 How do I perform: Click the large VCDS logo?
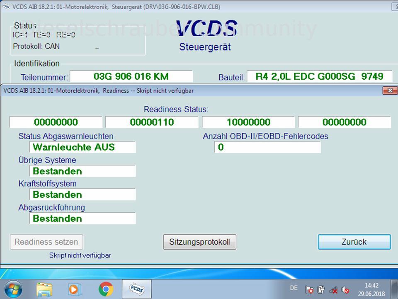tap(206, 28)
